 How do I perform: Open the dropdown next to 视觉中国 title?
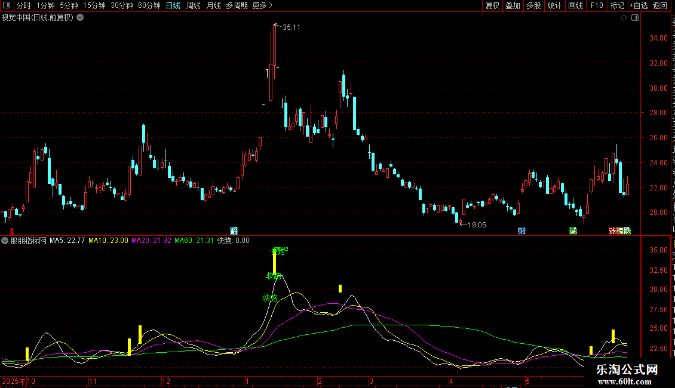pyautogui.click(x=80, y=18)
